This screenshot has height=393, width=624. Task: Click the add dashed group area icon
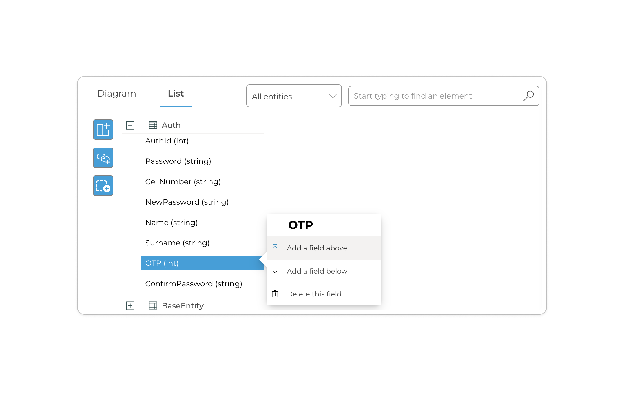103,186
